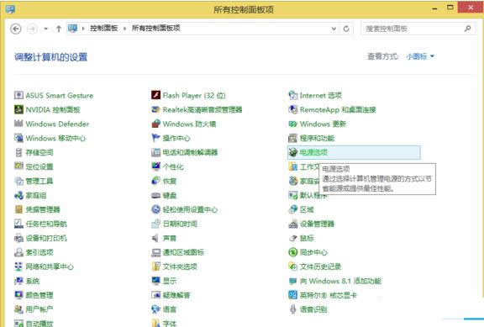Open the 凭据管理器 link
484x327 pixels.
pyautogui.click(x=43, y=209)
